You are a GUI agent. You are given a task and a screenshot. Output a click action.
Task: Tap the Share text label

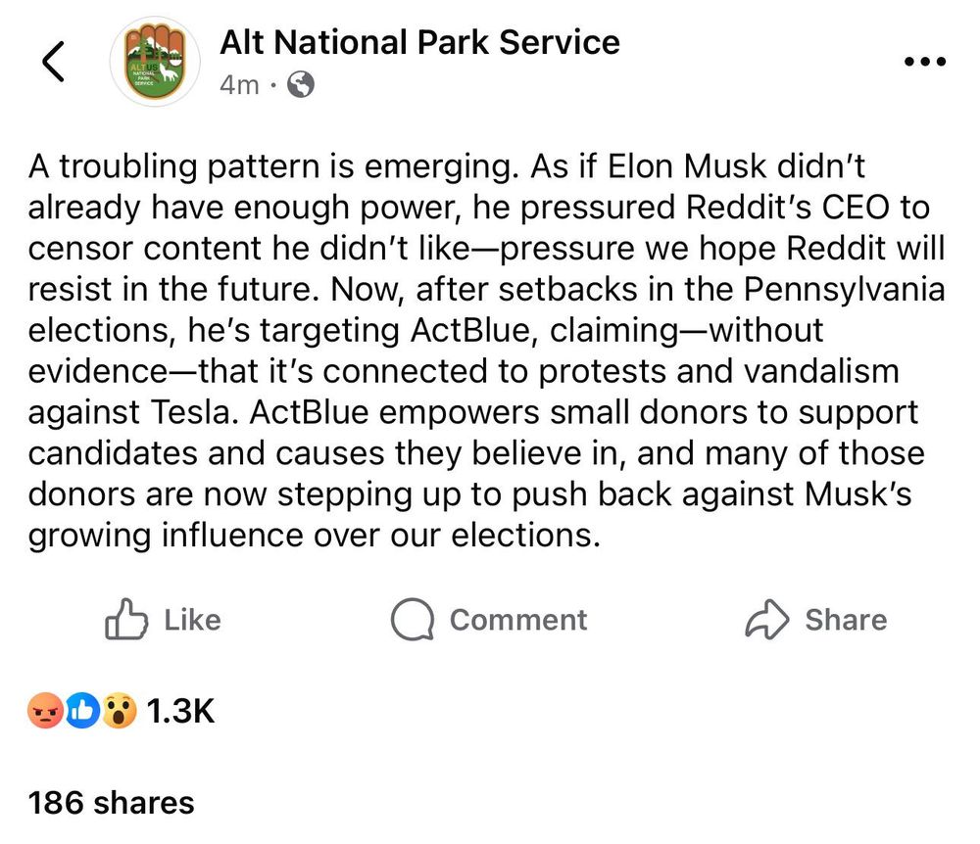coord(846,620)
